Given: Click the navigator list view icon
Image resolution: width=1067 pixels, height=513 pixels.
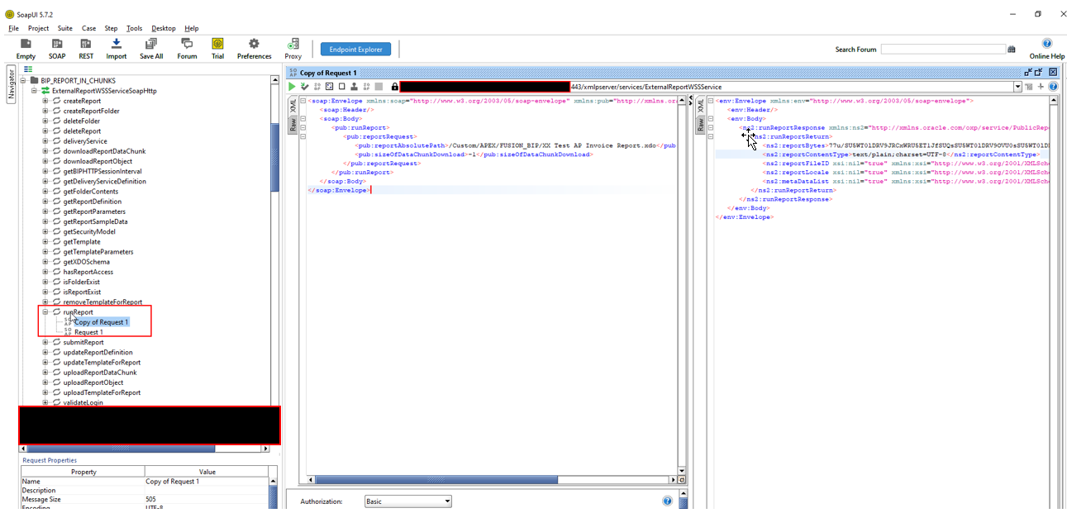Looking at the screenshot, I should 27,69.
